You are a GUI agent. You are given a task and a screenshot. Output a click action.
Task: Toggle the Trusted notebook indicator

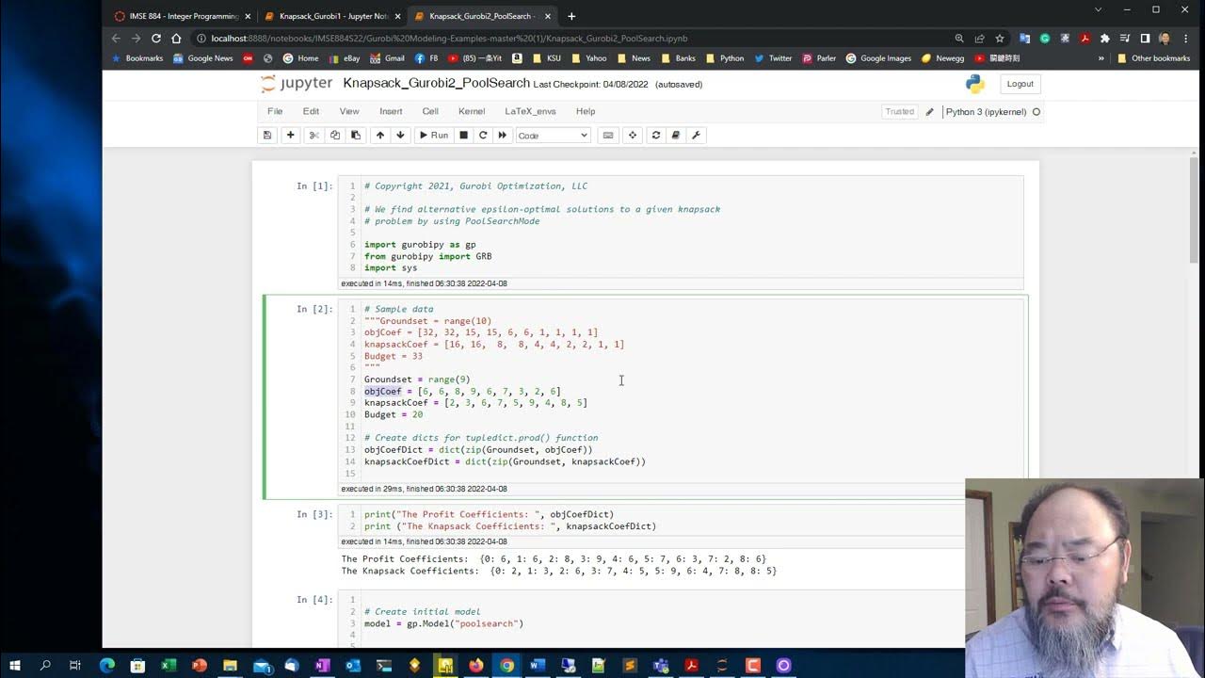(x=899, y=111)
